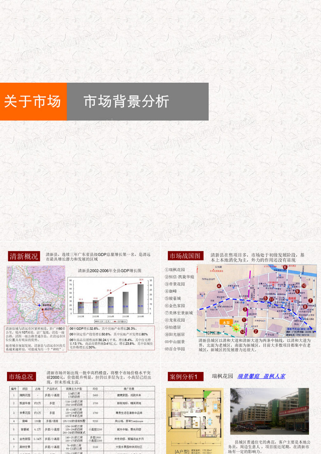Click legend entry ⑧龙泉花园
The image size is (321, 454).
174,320
